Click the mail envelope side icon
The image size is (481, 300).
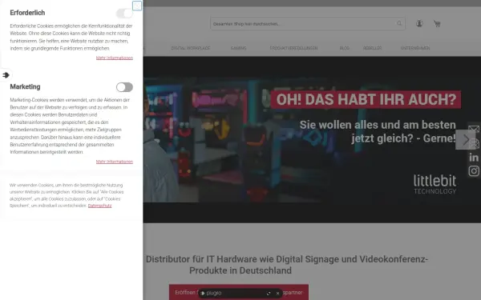474,129
